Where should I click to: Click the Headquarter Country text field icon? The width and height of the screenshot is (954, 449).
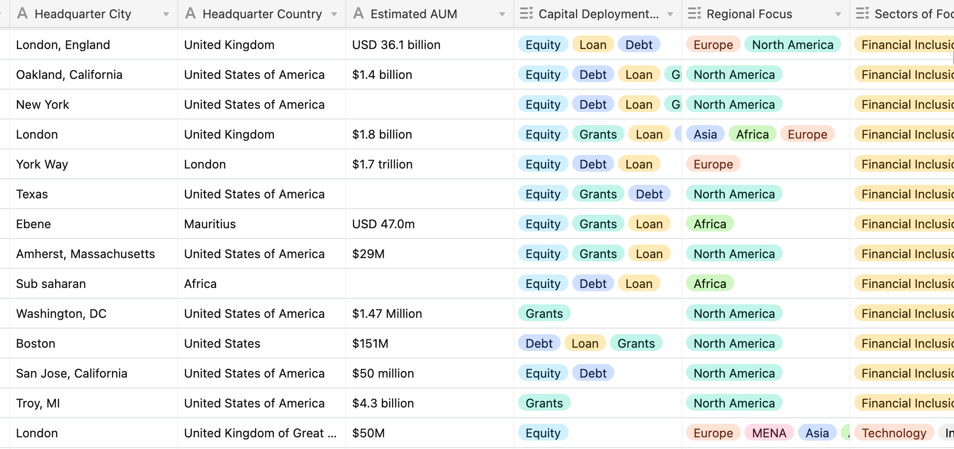(x=190, y=14)
